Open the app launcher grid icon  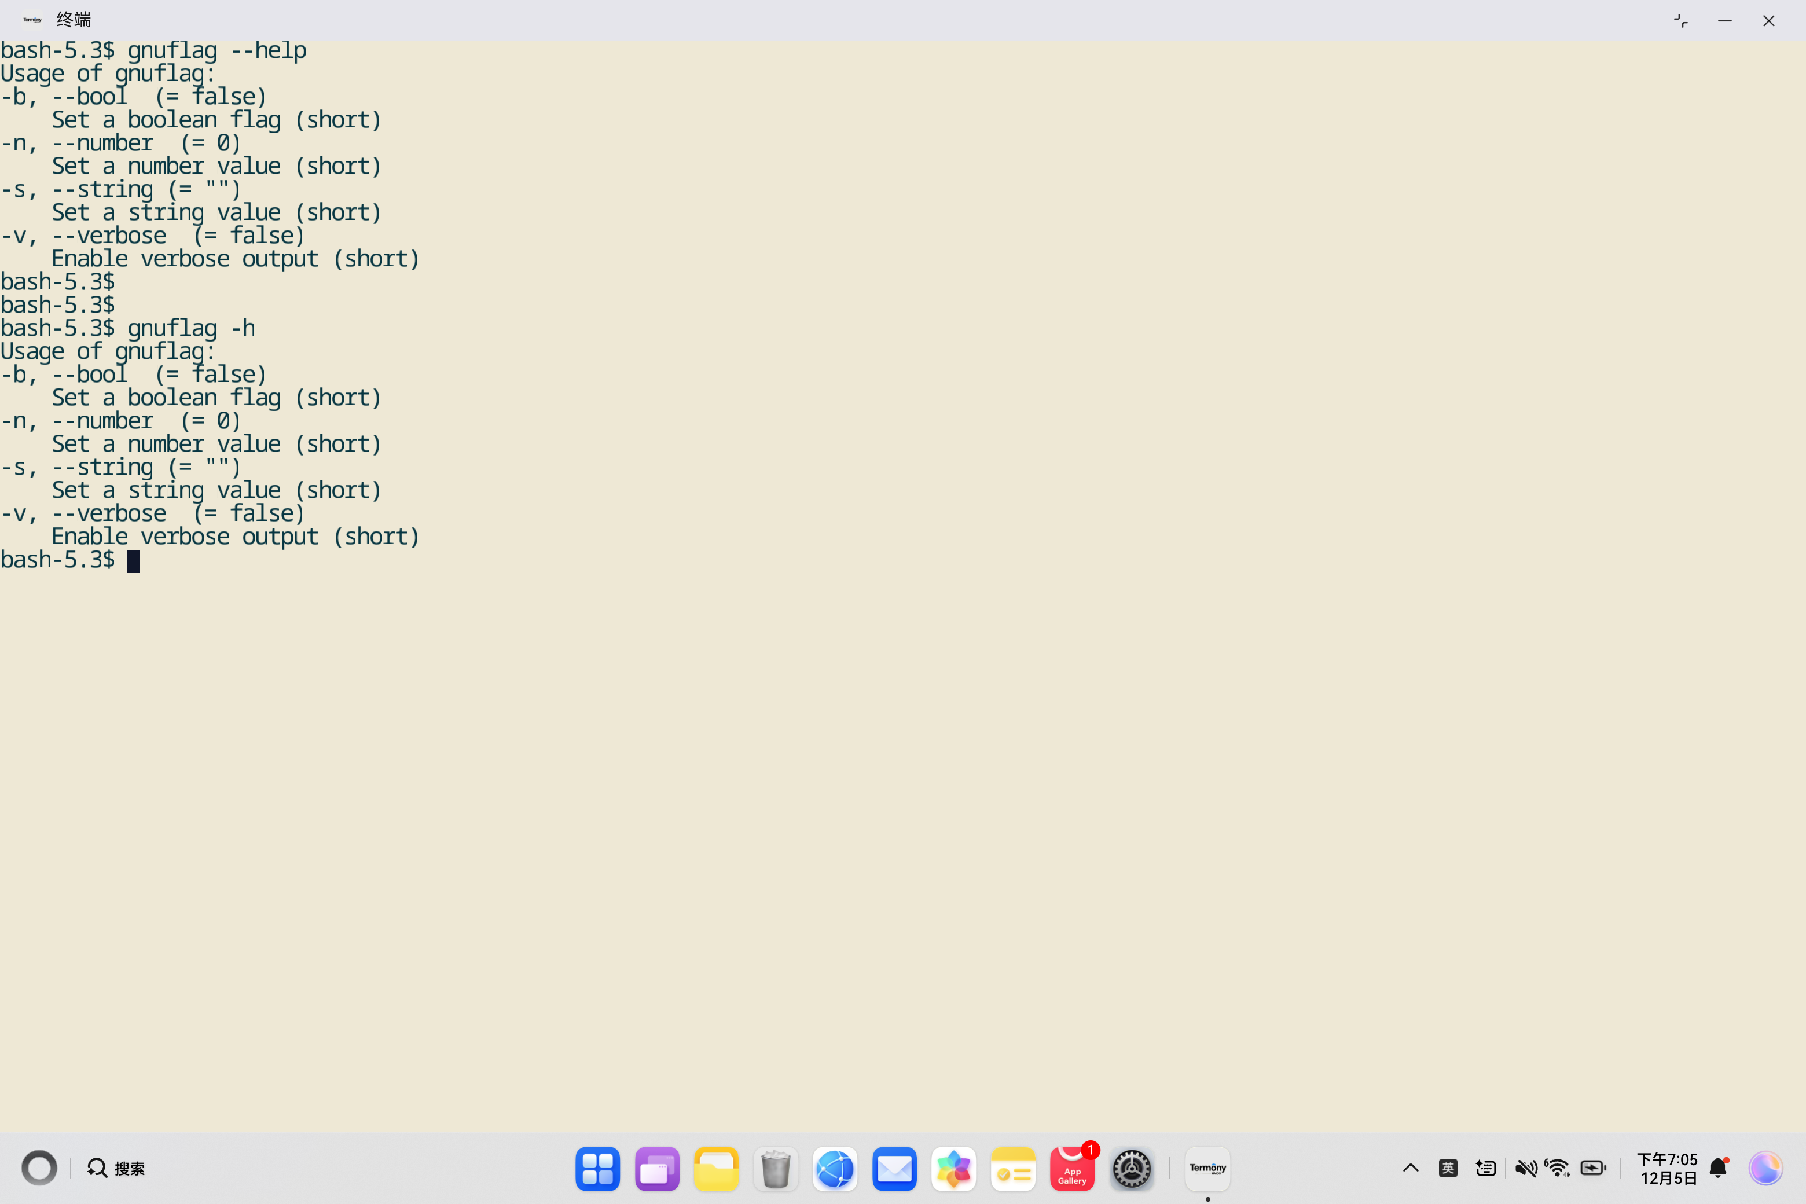point(597,1169)
